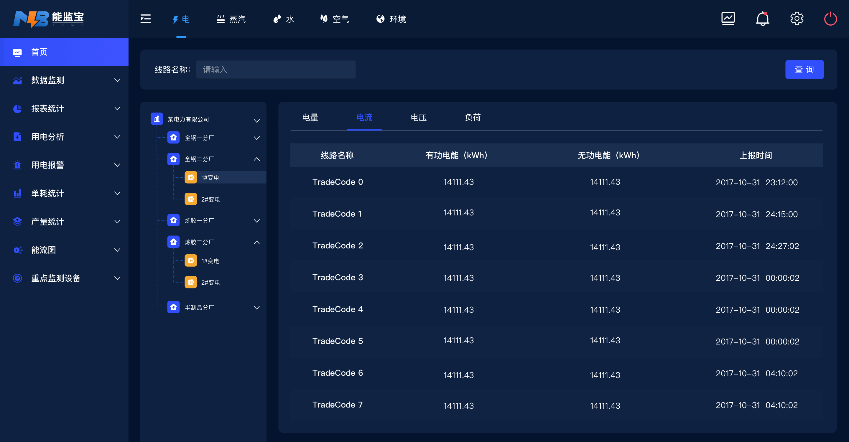Expand the 炼胶一分厂 tree node

[256, 221]
